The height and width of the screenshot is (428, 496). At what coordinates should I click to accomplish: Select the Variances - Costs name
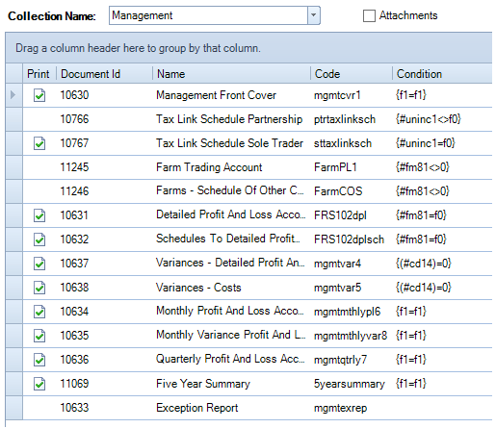[198, 288]
